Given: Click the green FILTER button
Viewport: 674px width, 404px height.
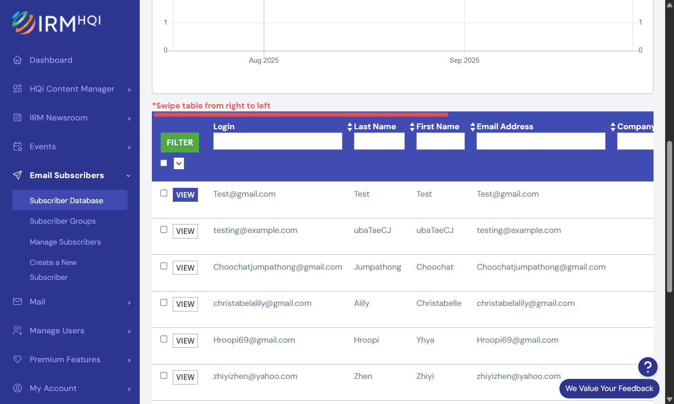Looking at the screenshot, I should point(180,143).
